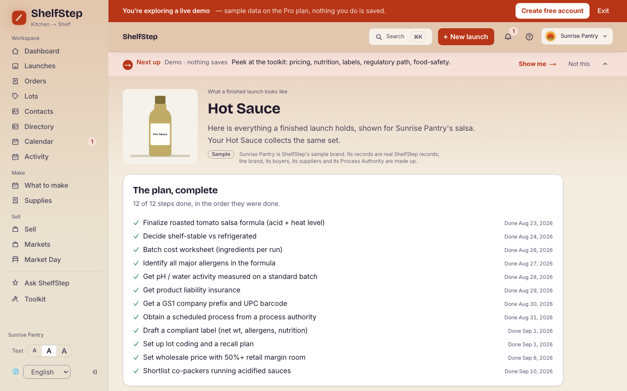This screenshot has width=627, height=391.
Task: Click the Dashboard home icon
Action: coord(15,51)
